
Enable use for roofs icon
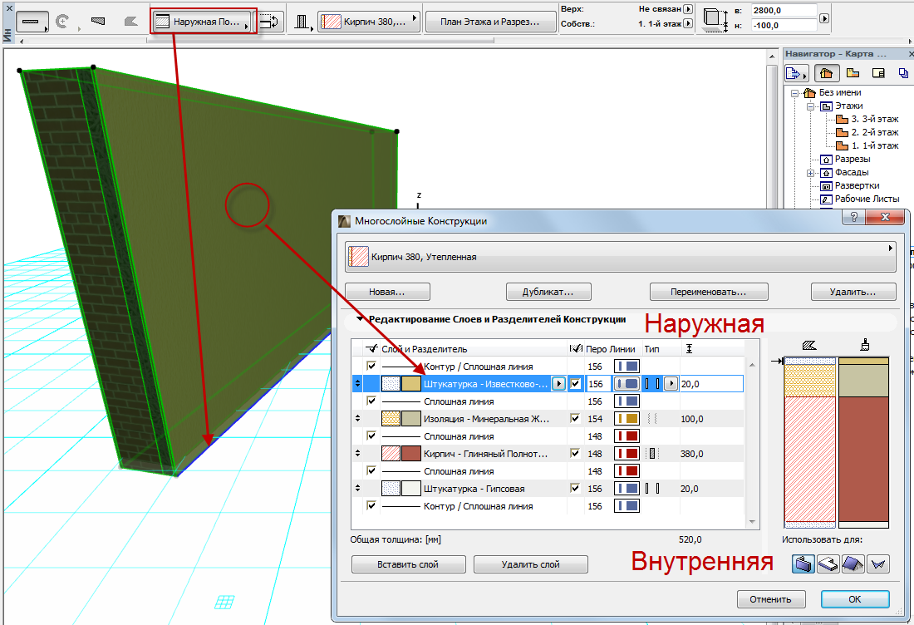click(x=853, y=563)
